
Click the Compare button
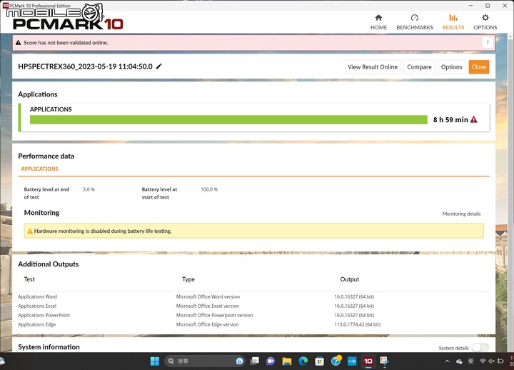point(419,67)
